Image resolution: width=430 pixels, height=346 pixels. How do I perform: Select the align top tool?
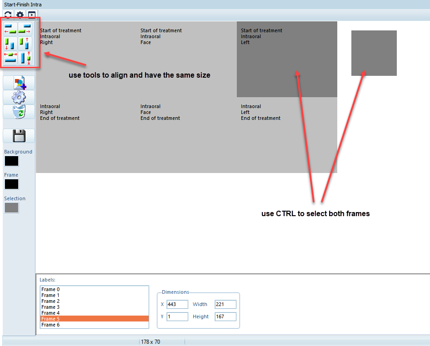[25, 44]
